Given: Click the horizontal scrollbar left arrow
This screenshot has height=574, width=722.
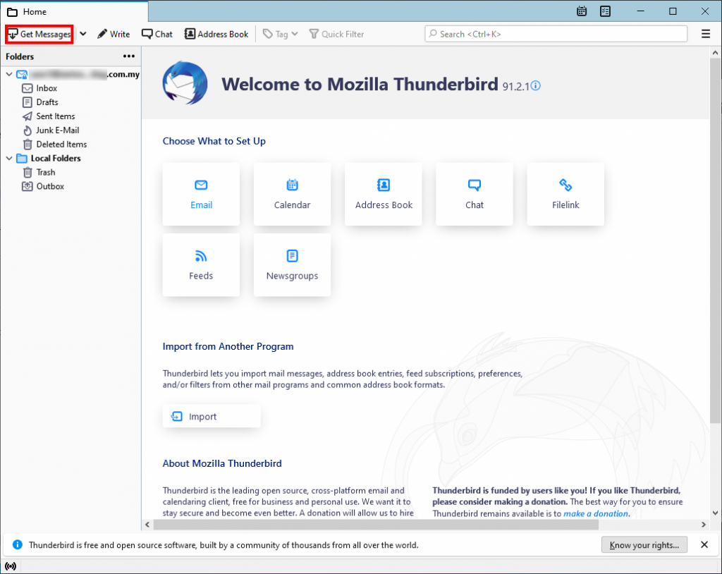Looking at the screenshot, I should coord(147,524).
